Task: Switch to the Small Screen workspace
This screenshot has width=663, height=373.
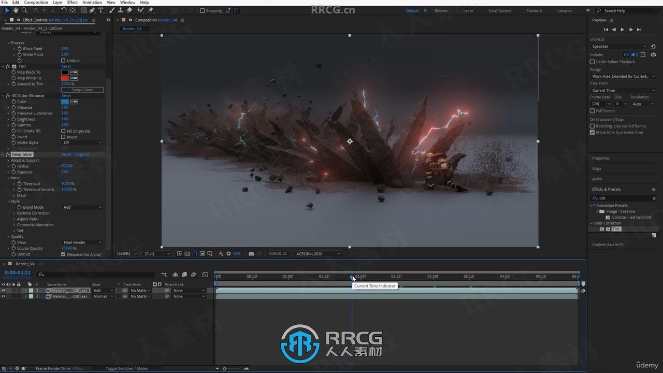Action: pyautogui.click(x=499, y=10)
